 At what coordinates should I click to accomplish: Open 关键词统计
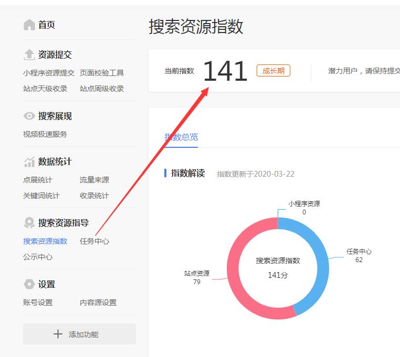[41, 196]
